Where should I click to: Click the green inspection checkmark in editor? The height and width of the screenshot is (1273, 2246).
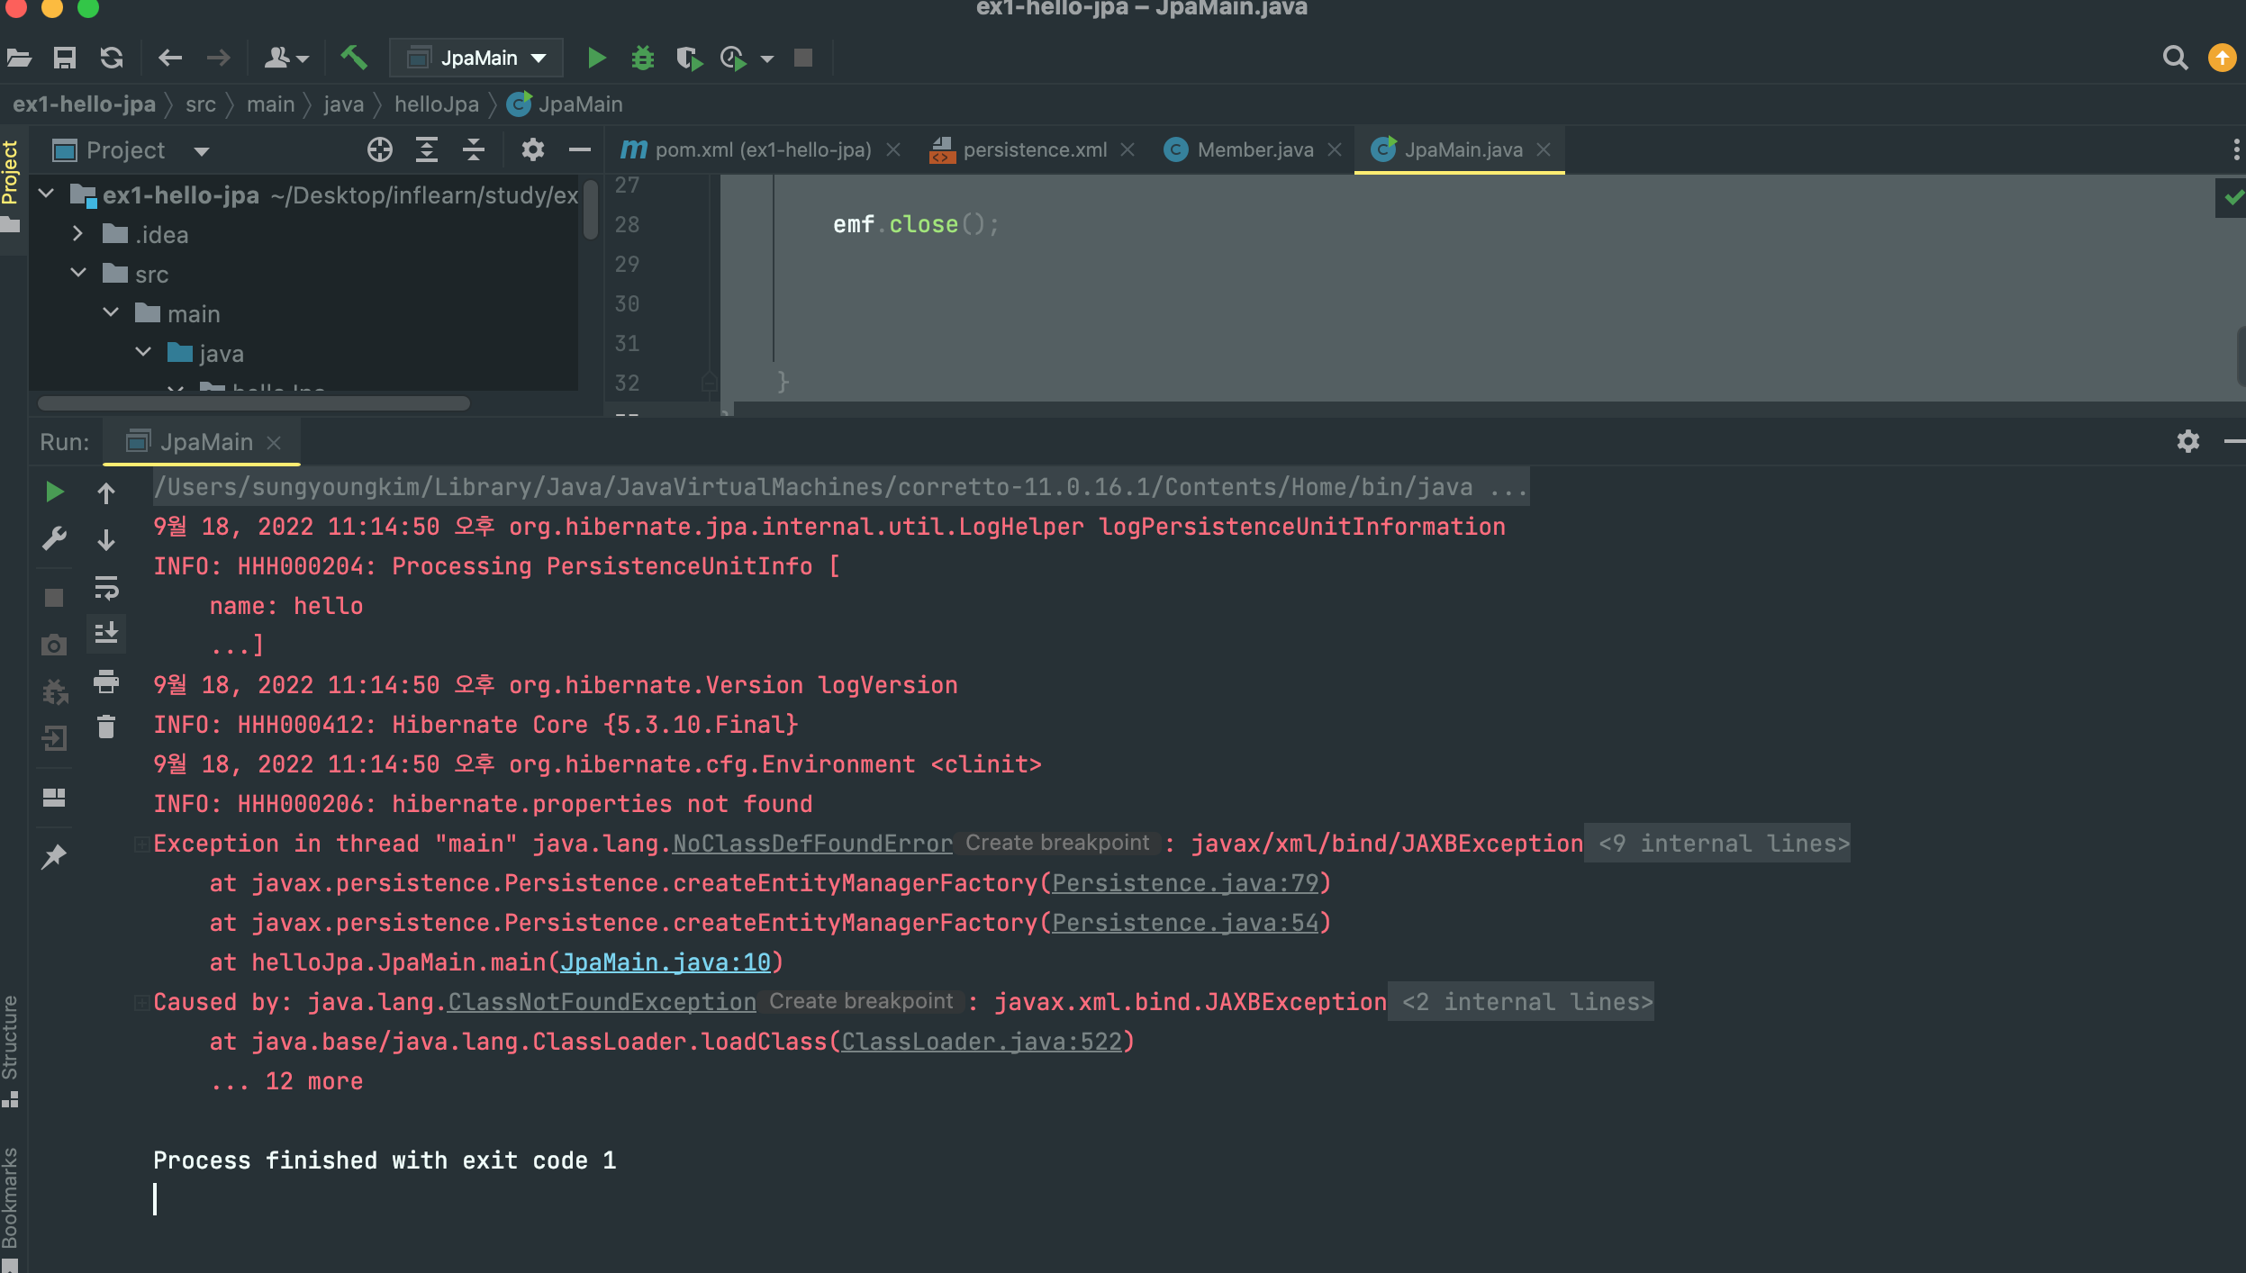(2232, 197)
